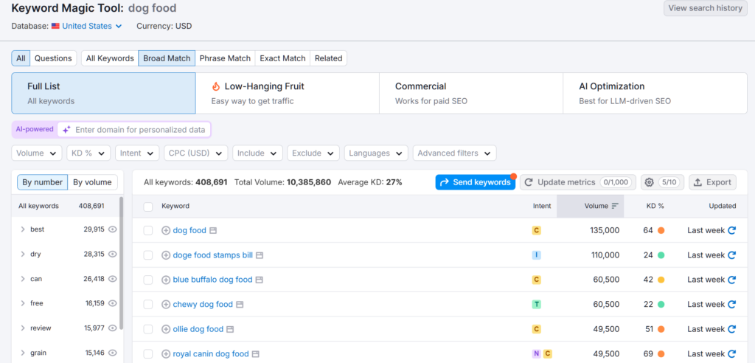The height and width of the screenshot is (363, 755).
Task: Select all keywords header checkbox
Action: [x=148, y=207]
